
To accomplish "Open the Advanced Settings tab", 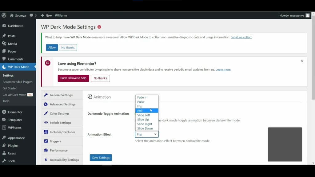I will pyautogui.click(x=62, y=104).
